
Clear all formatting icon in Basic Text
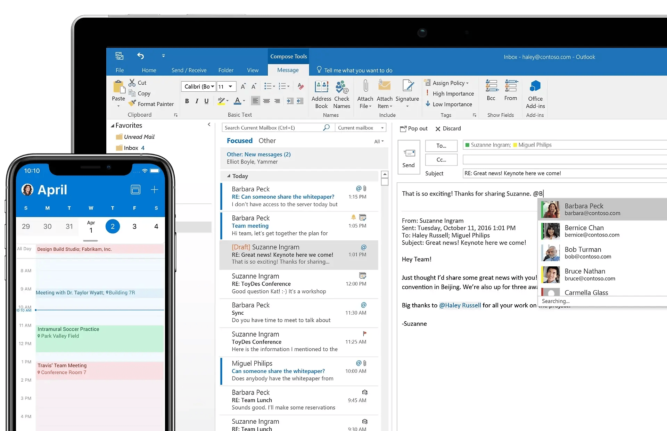(x=301, y=86)
